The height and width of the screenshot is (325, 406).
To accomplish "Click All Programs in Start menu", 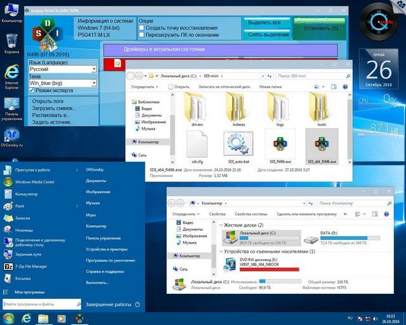I will (29, 292).
